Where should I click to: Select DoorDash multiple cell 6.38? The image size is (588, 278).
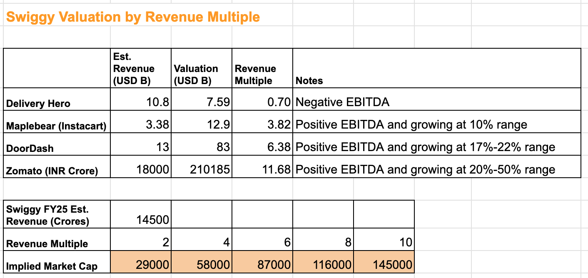coord(262,144)
